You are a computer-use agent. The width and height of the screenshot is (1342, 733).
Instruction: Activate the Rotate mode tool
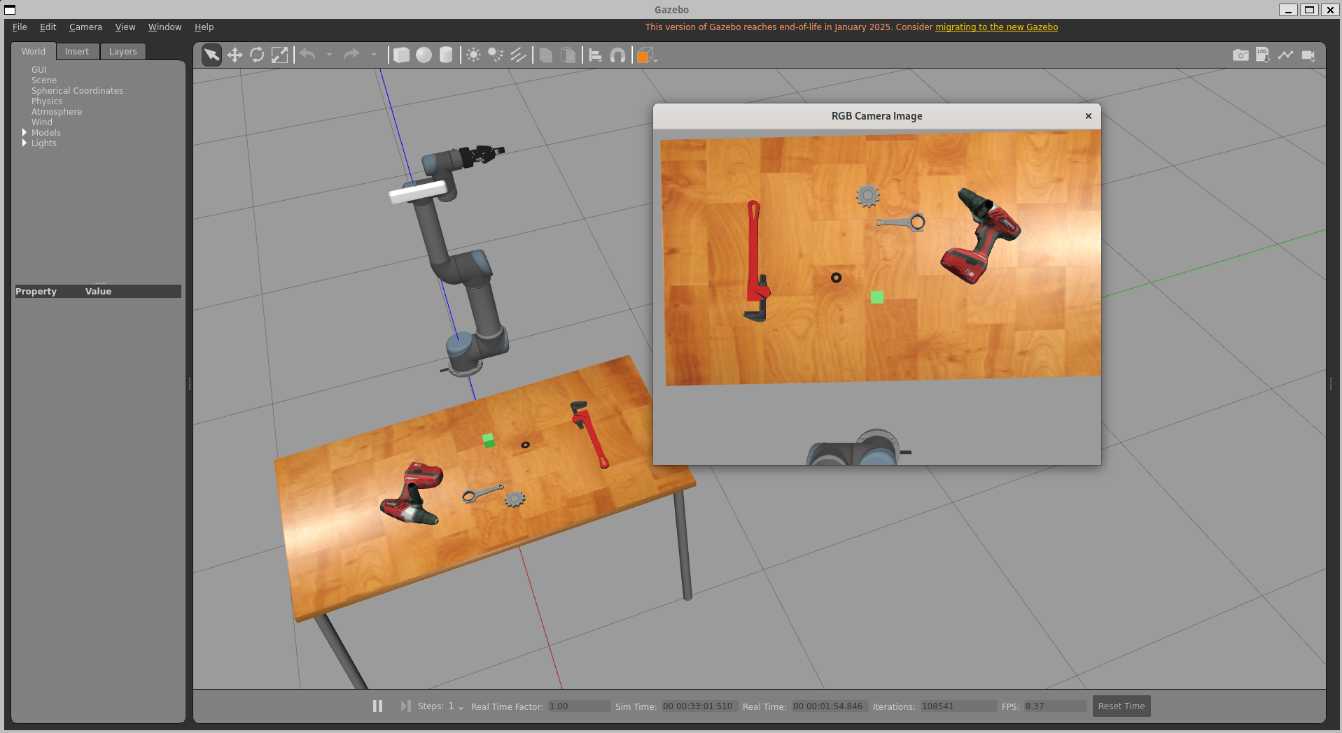(x=257, y=55)
